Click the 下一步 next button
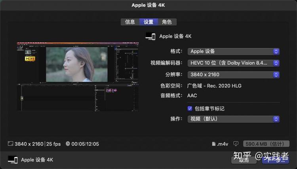This screenshot has height=169, width=297. [276, 160]
